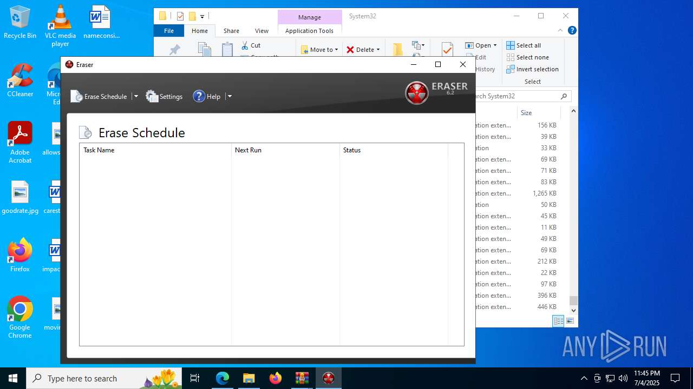Open Task View from the taskbar
This screenshot has height=389, width=693.
[195, 378]
